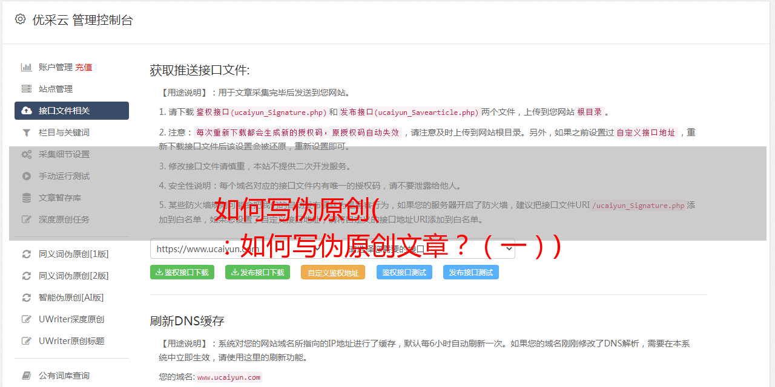Click the database icon for 文章暂存库
Viewport: 775px width, 387px height.
tap(27, 198)
